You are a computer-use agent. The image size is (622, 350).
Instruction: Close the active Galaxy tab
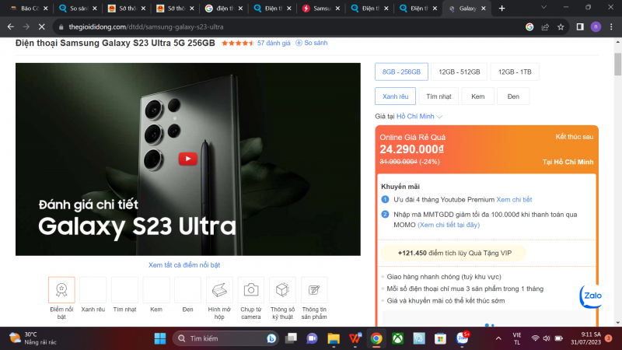tap(483, 9)
